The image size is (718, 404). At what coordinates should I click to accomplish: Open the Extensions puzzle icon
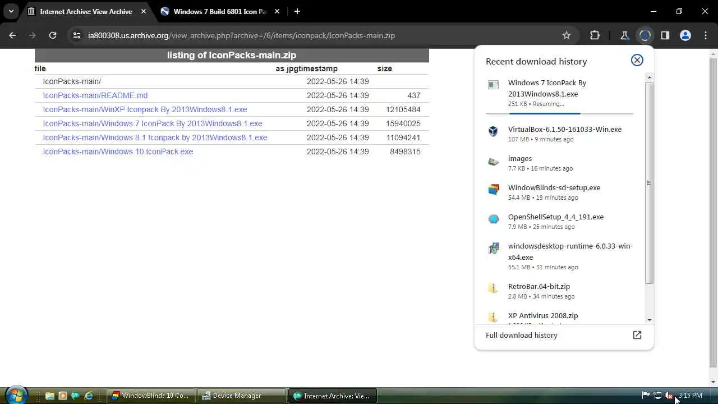(x=595, y=35)
